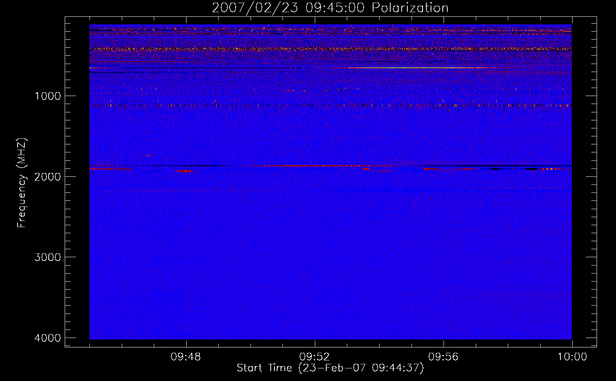616x381 pixels.
Task: Click the 'Start Time (23-Feb-07 09:44:37)' label
Action: (330, 368)
